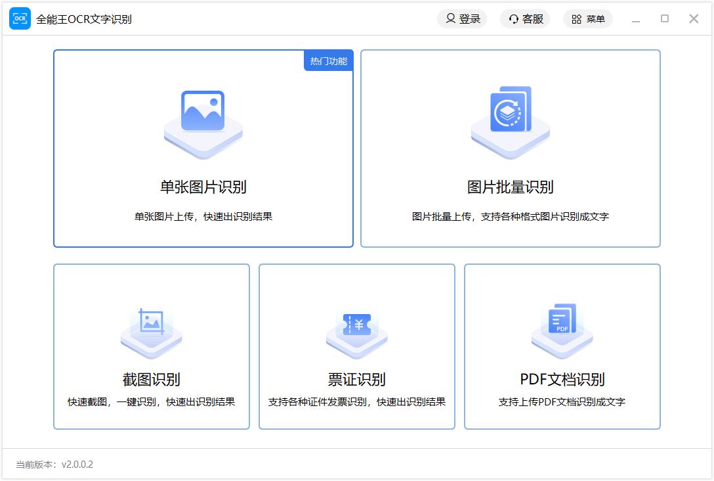The height and width of the screenshot is (481, 714).
Task: Open the 菜单 menu
Action: click(587, 19)
